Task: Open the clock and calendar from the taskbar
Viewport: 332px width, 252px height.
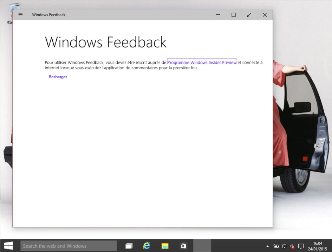Action: point(318,246)
